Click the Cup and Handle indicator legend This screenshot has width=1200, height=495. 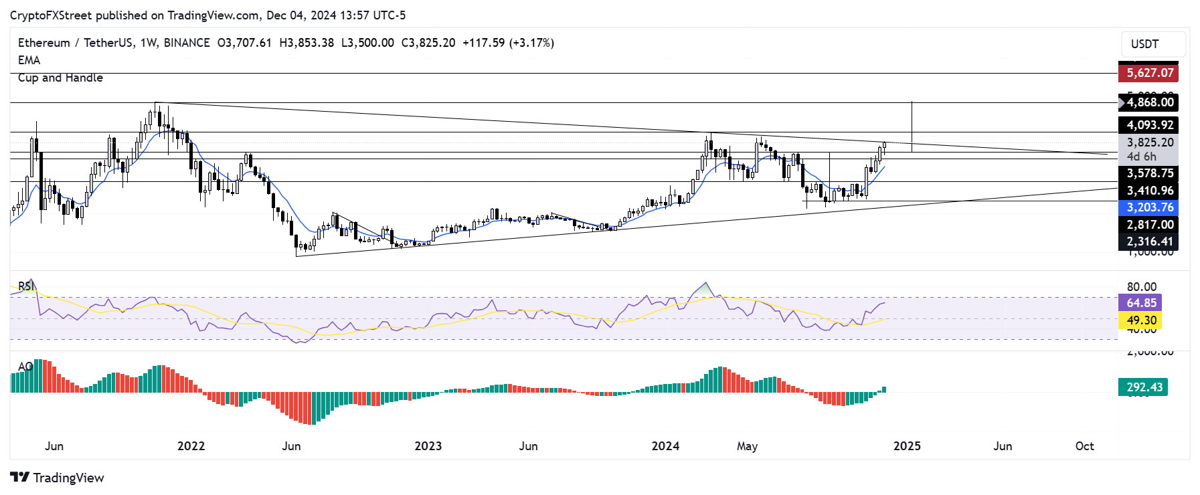(x=60, y=78)
